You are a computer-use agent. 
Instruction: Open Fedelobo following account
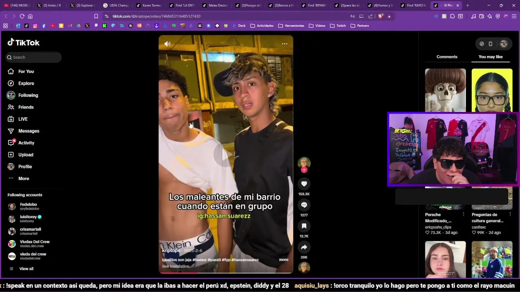[28, 206]
